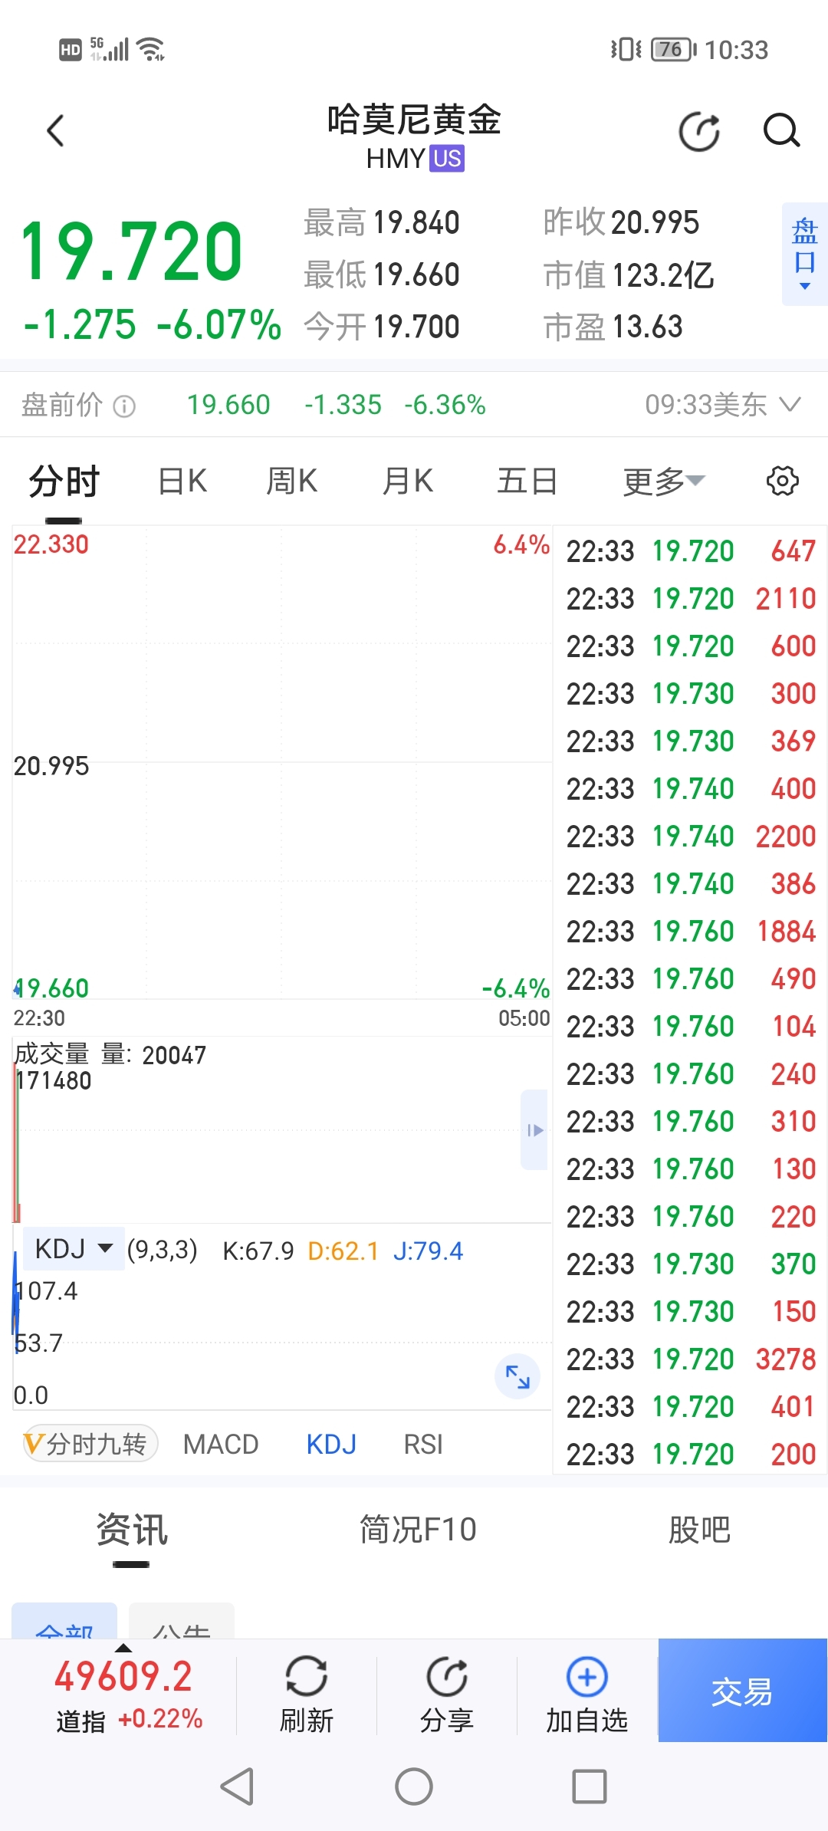The width and height of the screenshot is (828, 1831).
Task: Switch to the 简况F10 tab
Action: click(419, 1530)
